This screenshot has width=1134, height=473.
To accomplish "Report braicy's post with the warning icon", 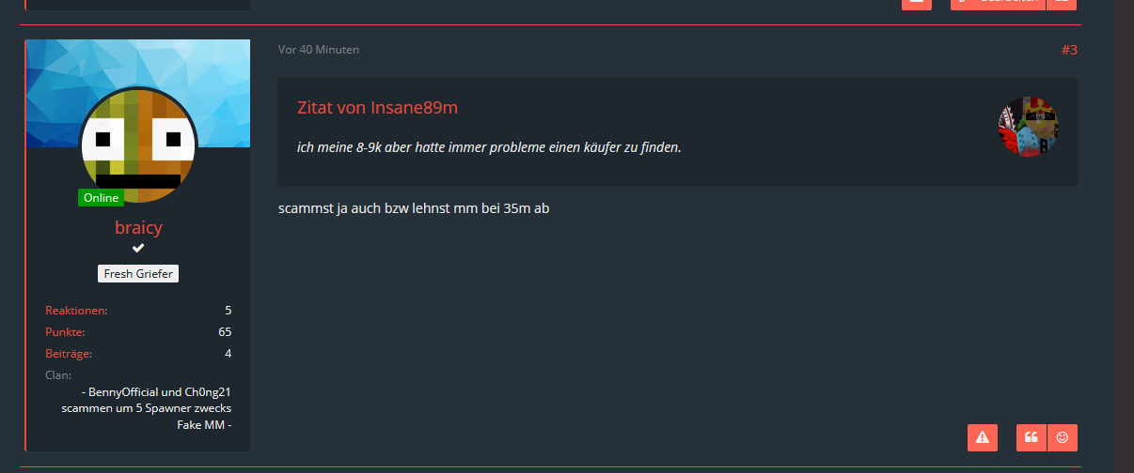I will (x=982, y=437).
